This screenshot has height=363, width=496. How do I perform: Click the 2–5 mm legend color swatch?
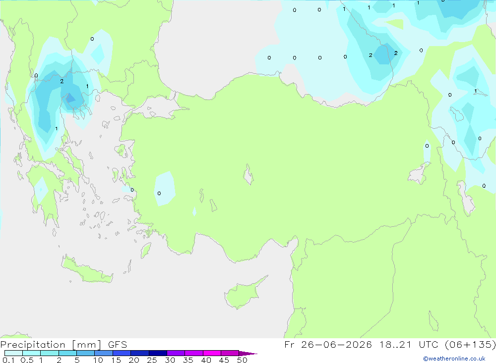67,353
